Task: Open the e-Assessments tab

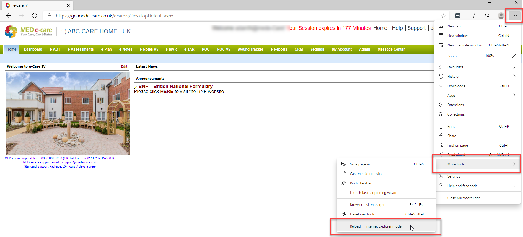Action: click(81, 49)
